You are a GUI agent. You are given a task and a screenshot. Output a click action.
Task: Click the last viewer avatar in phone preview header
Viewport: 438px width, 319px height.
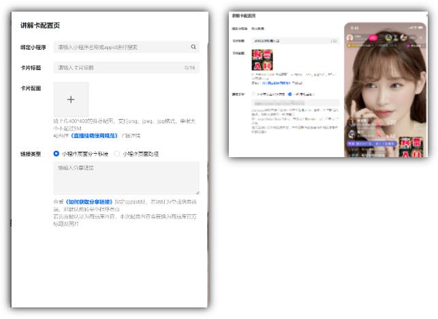(403, 37)
